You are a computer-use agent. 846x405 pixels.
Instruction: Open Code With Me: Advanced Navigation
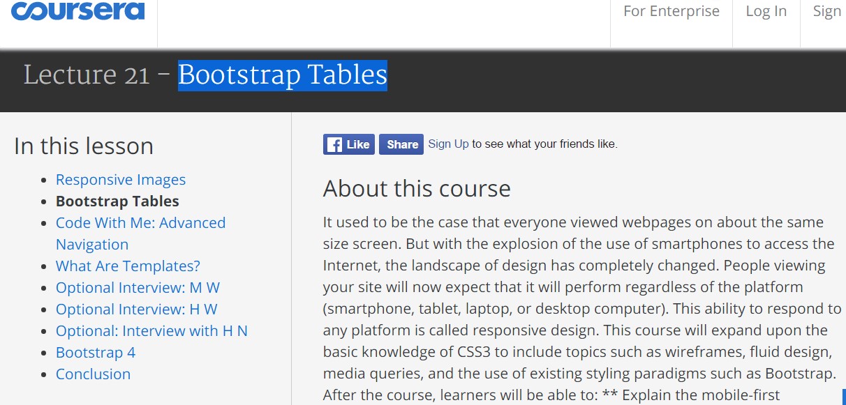click(x=140, y=222)
